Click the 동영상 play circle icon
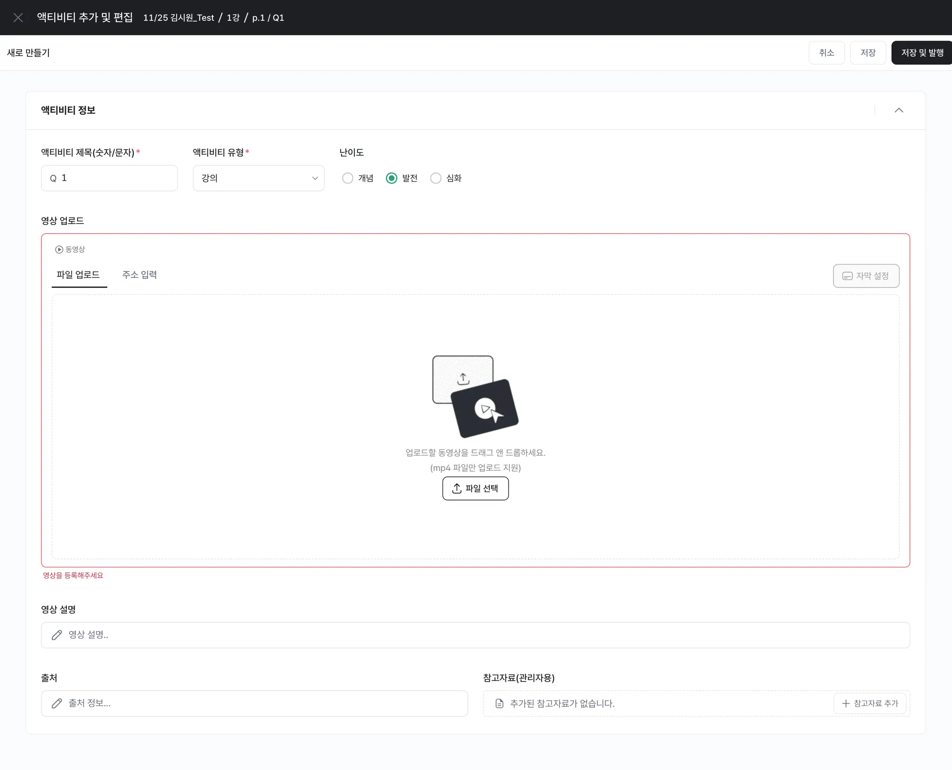The image size is (952, 770). pos(59,250)
